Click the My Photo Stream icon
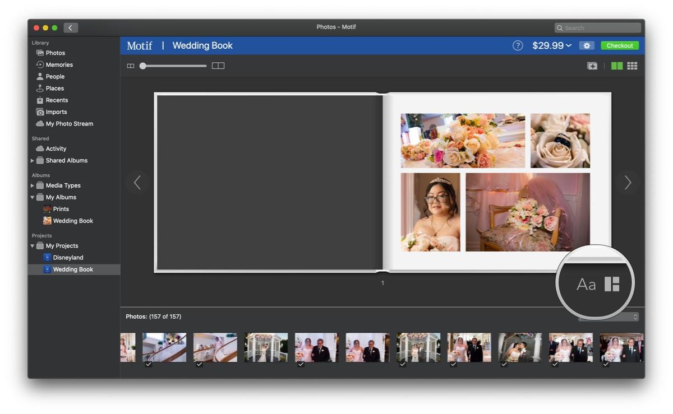673x414 pixels. (41, 123)
